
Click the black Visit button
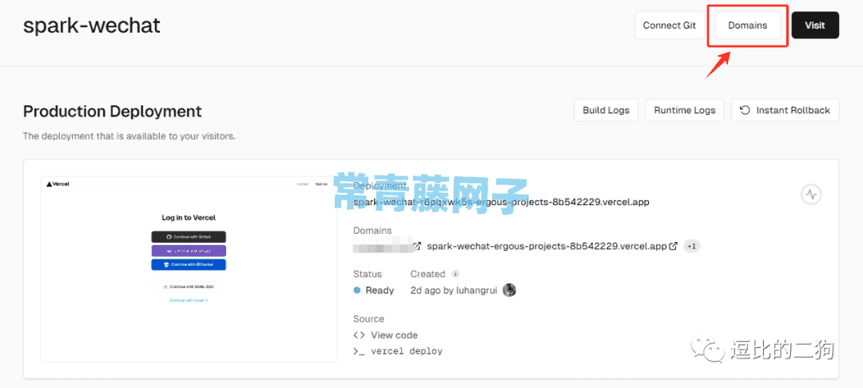[x=815, y=26]
